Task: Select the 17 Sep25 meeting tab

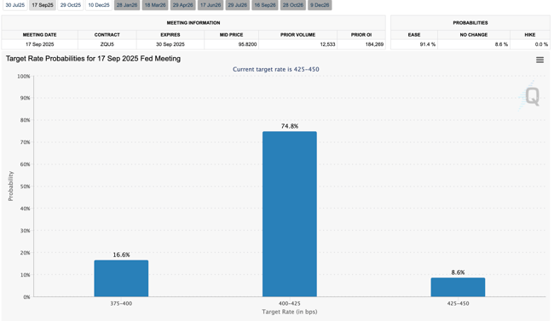Action: [43, 5]
